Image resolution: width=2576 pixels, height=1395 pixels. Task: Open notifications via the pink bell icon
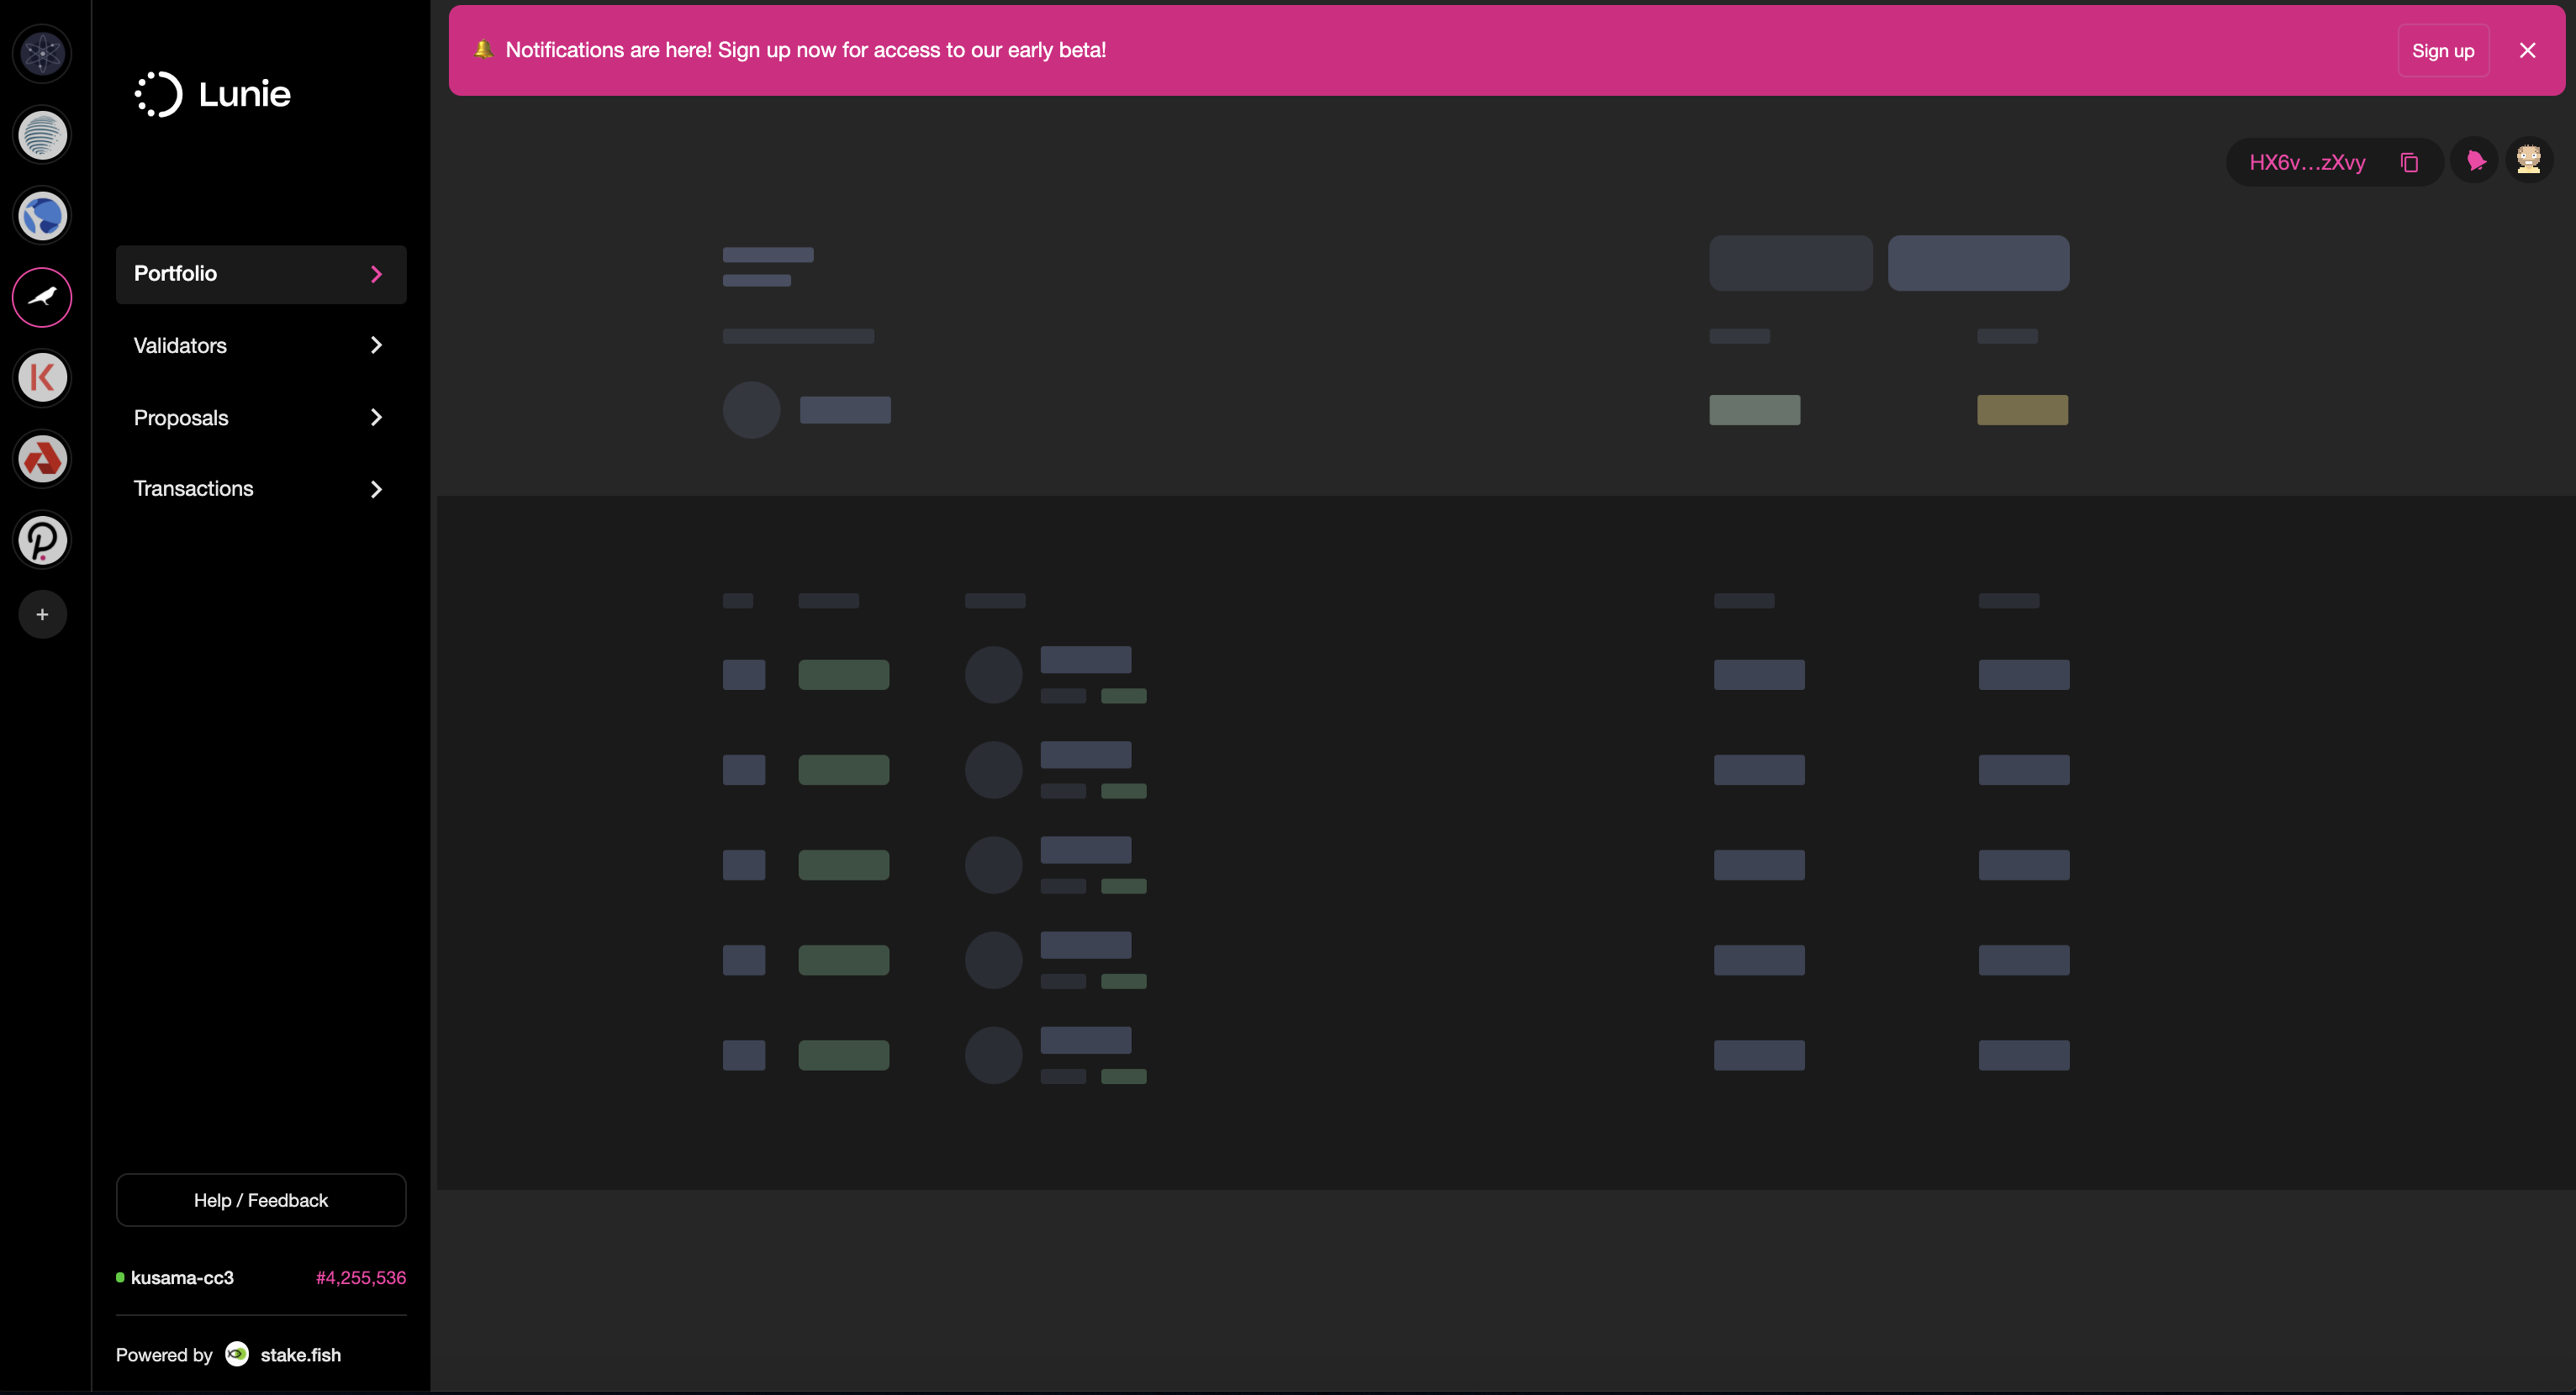coord(2475,161)
